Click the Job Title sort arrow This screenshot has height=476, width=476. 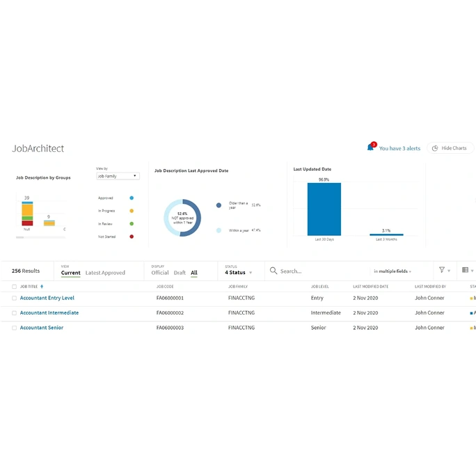coord(42,287)
